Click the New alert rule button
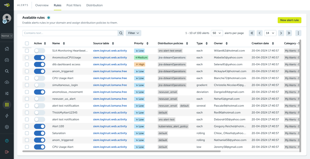Screen dimensions: 310x159 pos(289,20)
